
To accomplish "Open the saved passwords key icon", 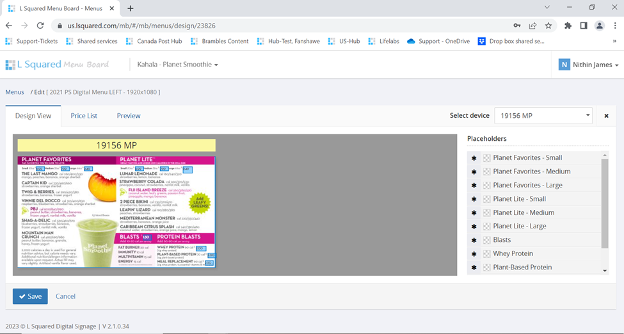I will (x=517, y=26).
